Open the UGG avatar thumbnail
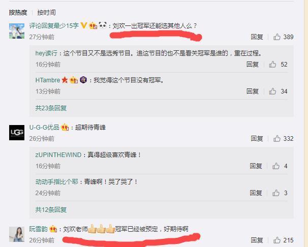The height and width of the screenshot is (247, 308). pyautogui.click(x=17, y=133)
